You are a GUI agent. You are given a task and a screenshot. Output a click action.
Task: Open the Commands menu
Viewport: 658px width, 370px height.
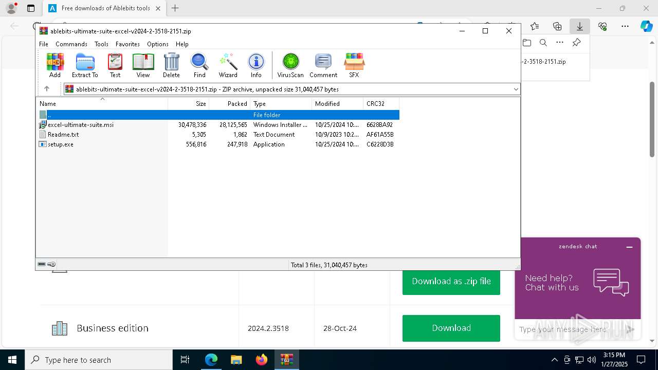pos(71,44)
